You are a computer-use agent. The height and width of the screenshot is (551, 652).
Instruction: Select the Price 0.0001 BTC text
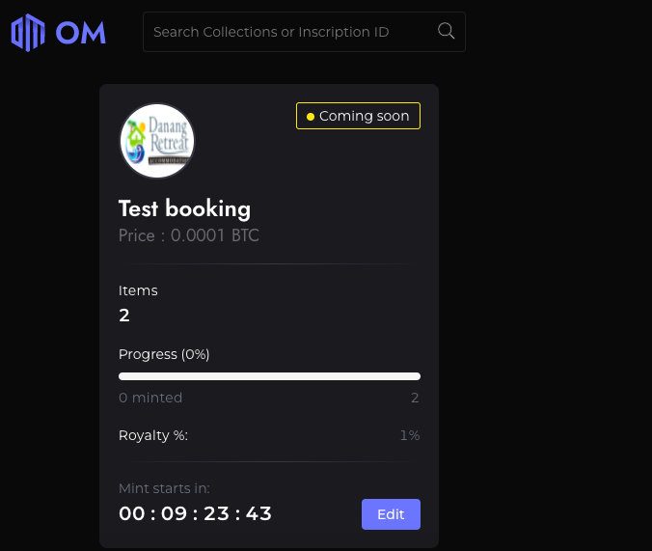pos(189,235)
